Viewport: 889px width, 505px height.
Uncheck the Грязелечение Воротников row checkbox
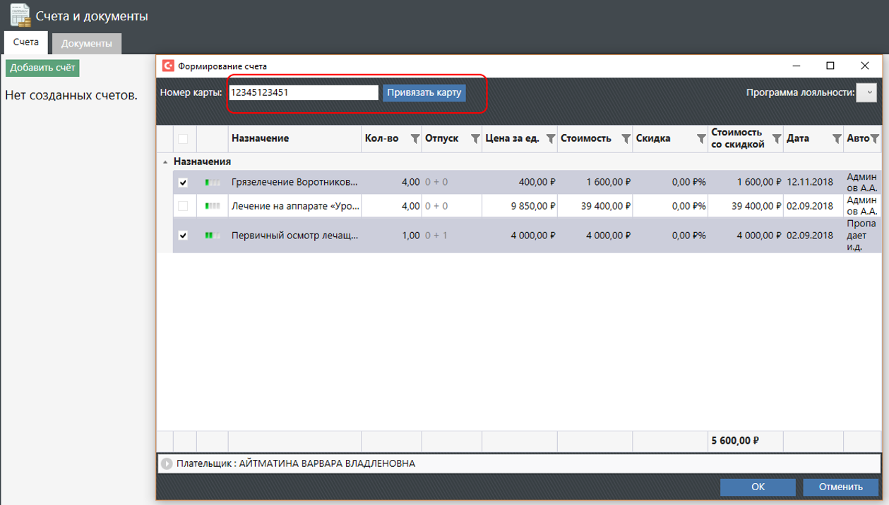pos(183,183)
